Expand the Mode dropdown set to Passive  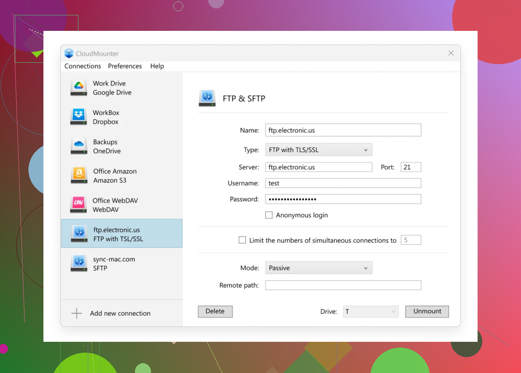(319, 268)
